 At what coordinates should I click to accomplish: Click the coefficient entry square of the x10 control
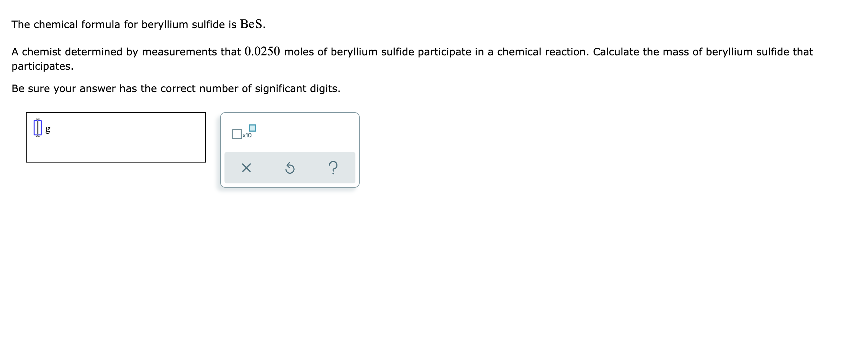(237, 134)
